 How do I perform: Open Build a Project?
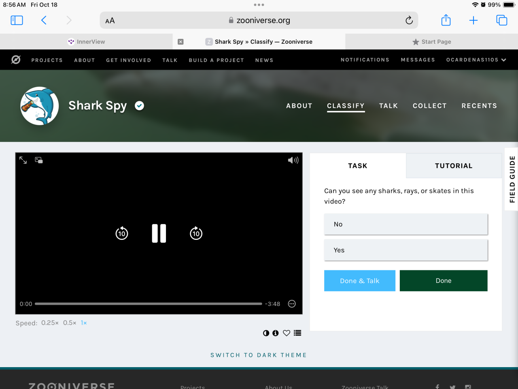coord(217,60)
